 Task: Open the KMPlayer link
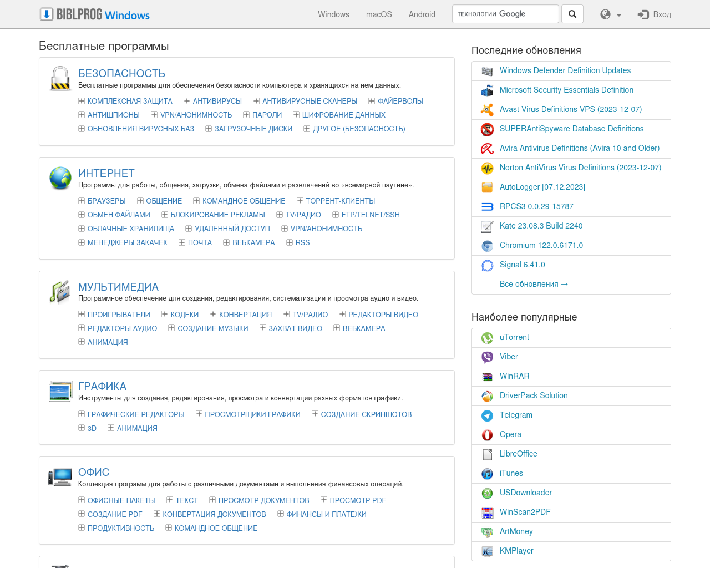click(x=516, y=551)
